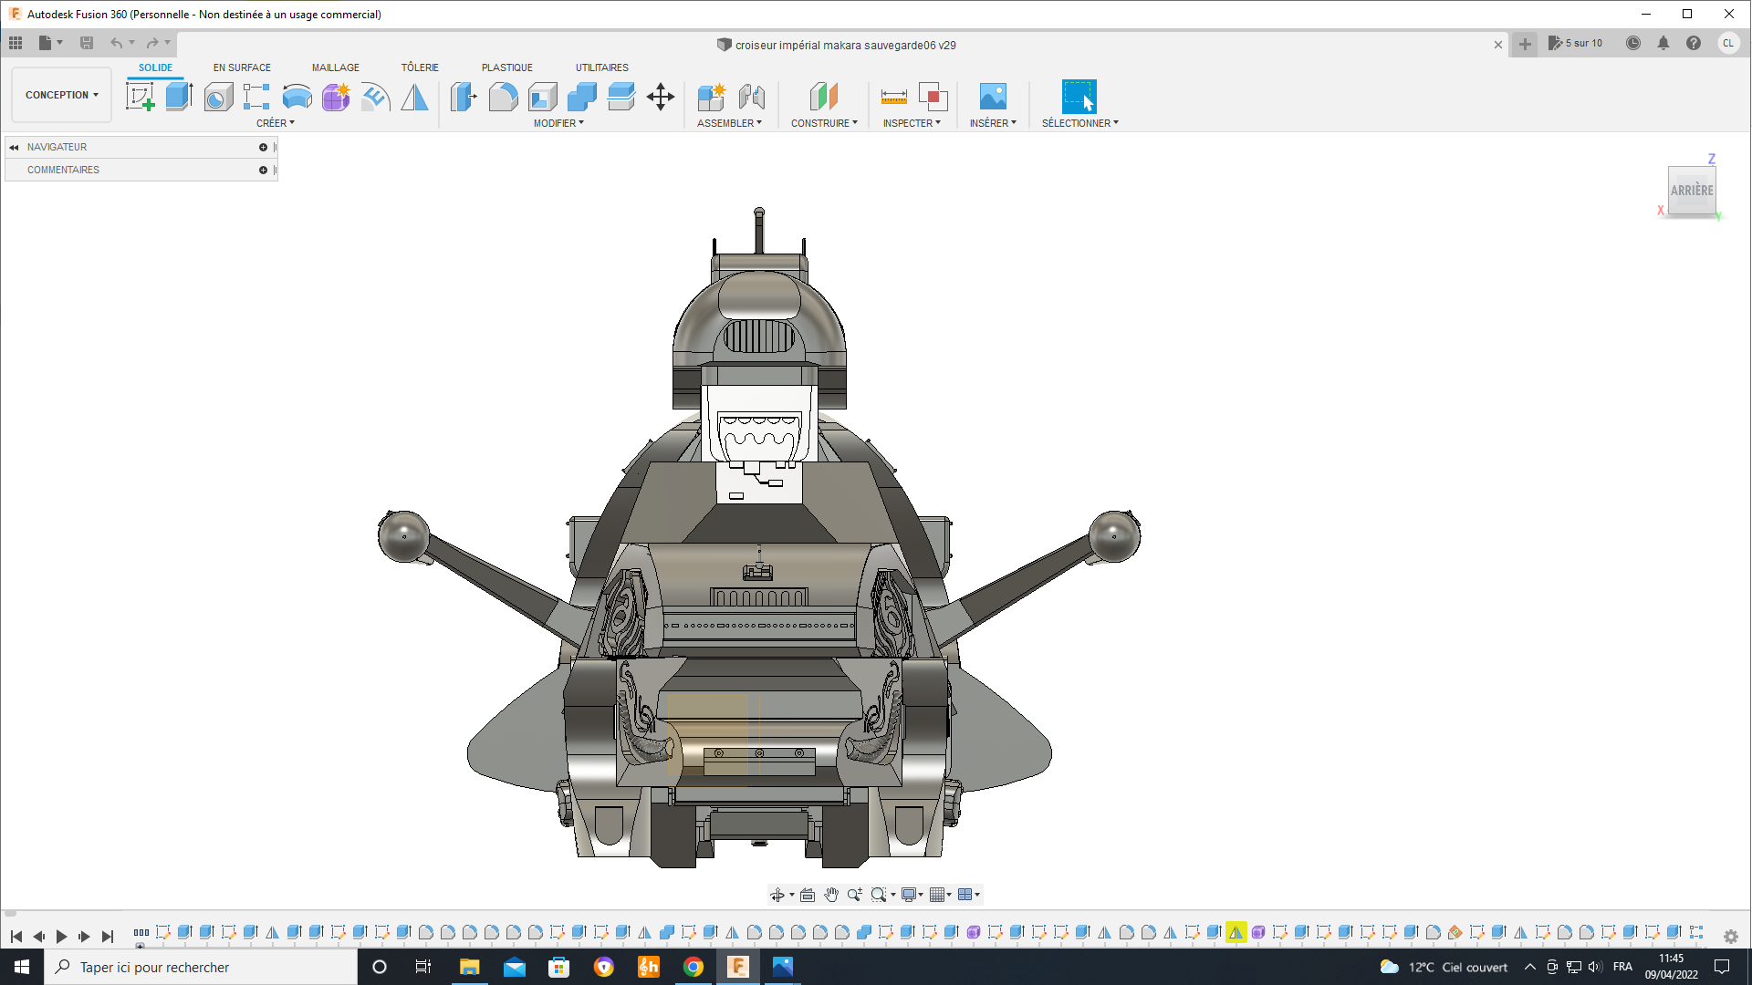Click the Insert image icon
The height and width of the screenshot is (985, 1752).
point(992,97)
